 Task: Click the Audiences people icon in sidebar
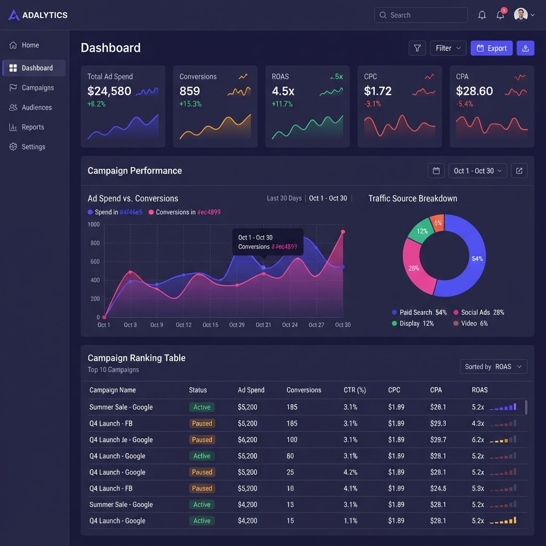pyautogui.click(x=13, y=107)
